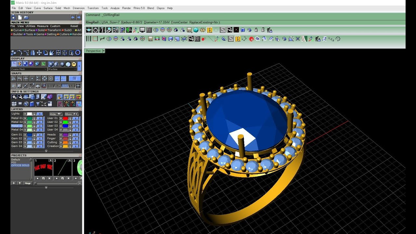This screenshot has height=234, width=416.
Task: Click the F4 icon in second toolbar
Action: (191, 39)
